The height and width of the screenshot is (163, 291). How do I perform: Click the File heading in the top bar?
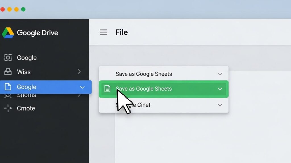point(122,32)
